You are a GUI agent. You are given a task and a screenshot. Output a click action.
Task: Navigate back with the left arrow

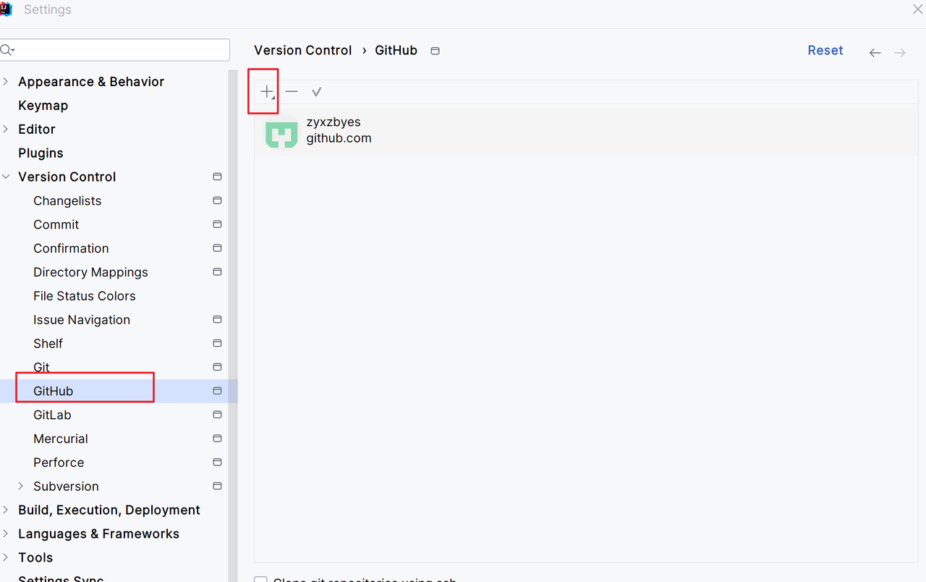[x=875, y=52]
